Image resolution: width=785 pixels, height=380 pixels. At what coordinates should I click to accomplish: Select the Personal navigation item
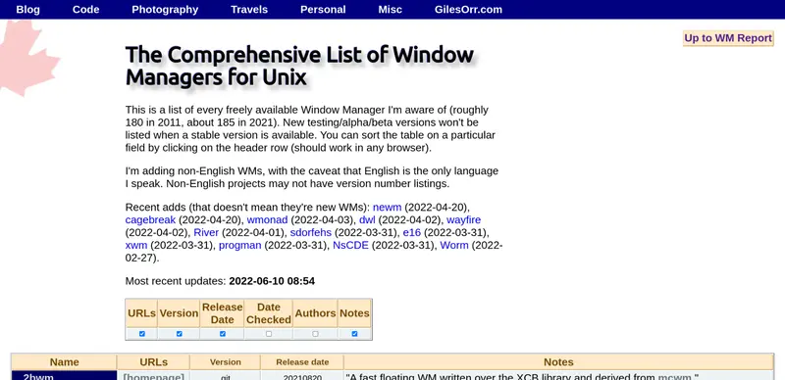tap(323, 10)
